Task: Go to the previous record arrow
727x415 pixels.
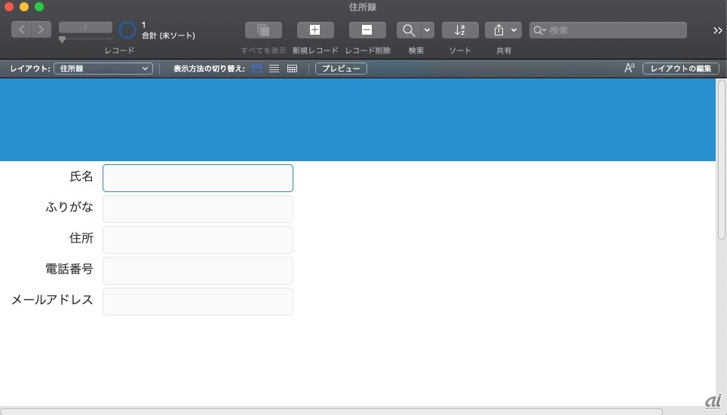Action: click(22, 29)
